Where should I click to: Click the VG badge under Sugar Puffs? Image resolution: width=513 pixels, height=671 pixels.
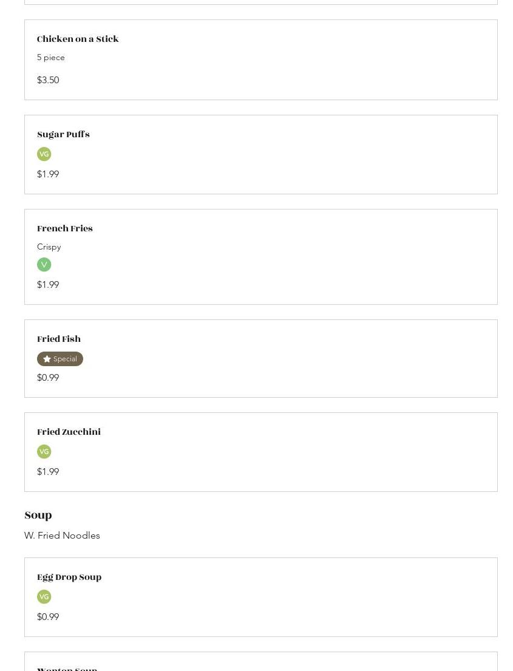(x=44, y=154)
